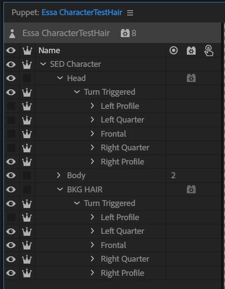The width and height of the screenshot is (225, 289).
Task: Select the Name column header
Action: (x=49, y=50)
